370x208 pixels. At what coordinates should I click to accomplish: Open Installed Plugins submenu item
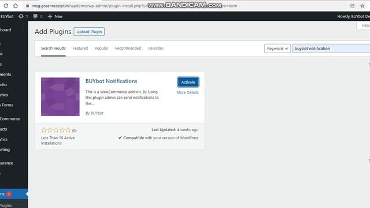click(6, 205)
